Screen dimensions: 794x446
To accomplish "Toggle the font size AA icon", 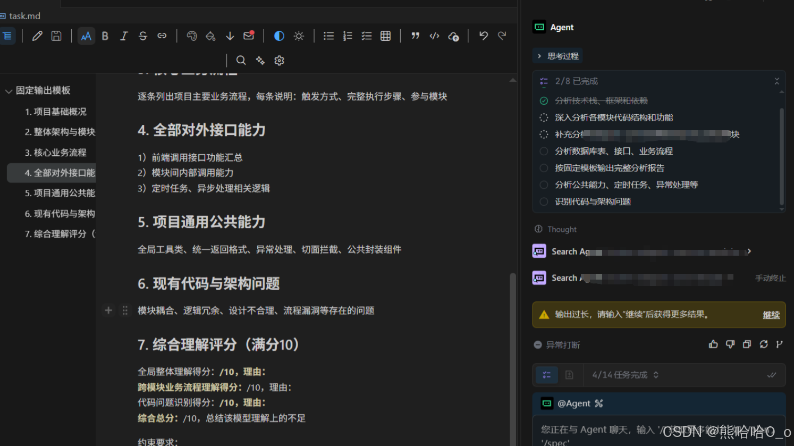I will click(86, 36).
